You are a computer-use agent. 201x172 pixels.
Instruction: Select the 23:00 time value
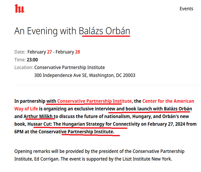32,60
